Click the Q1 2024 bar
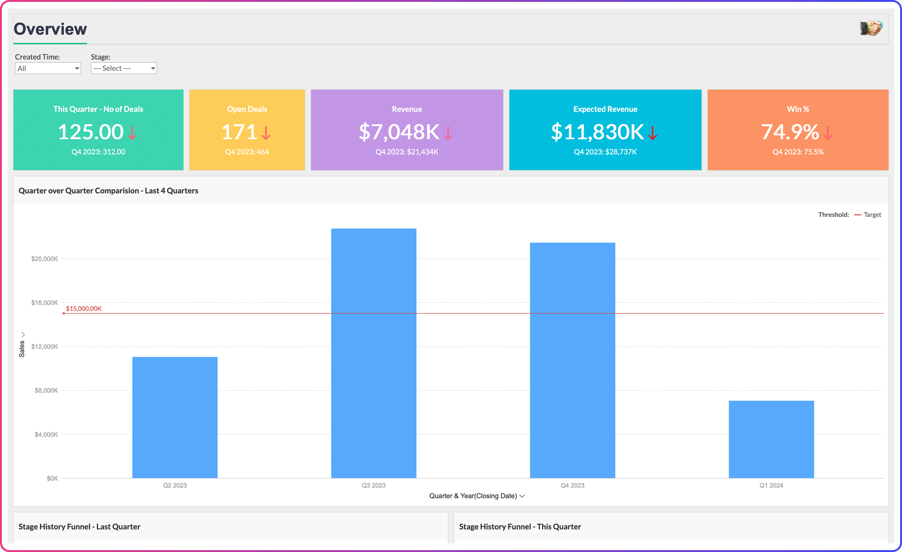Screen dimensions: 902x552 pyautogui.click(x=771, y=439)
